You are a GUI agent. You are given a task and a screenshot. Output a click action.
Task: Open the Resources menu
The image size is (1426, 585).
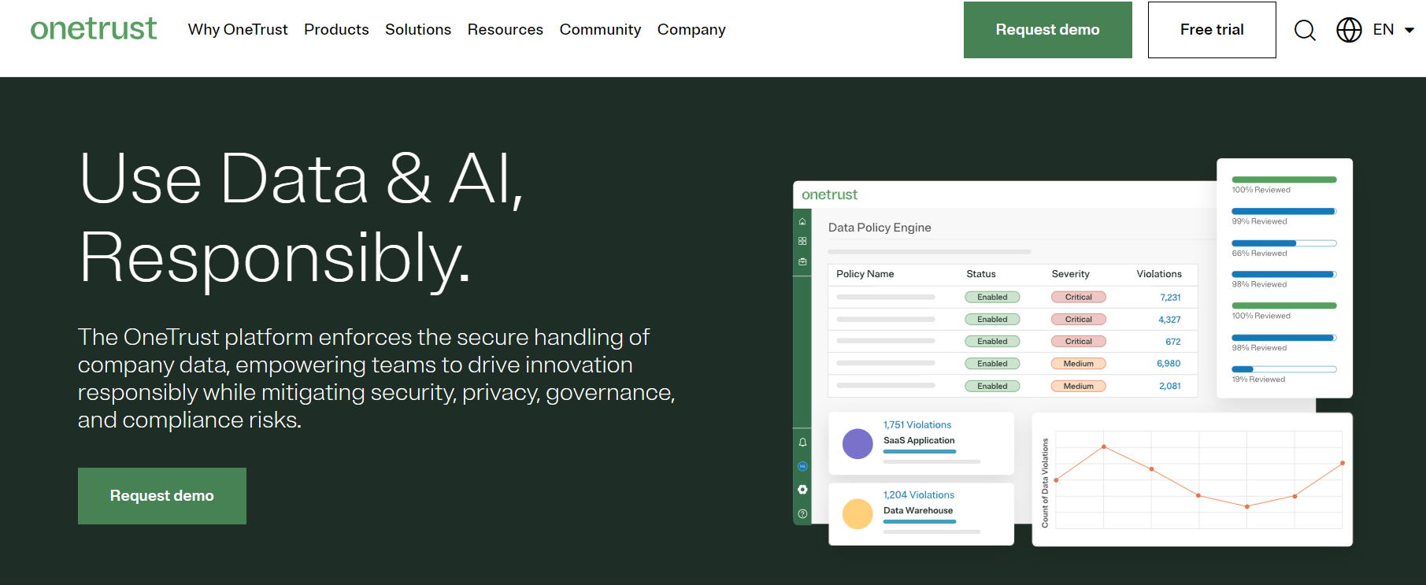[x=506, y=29]
